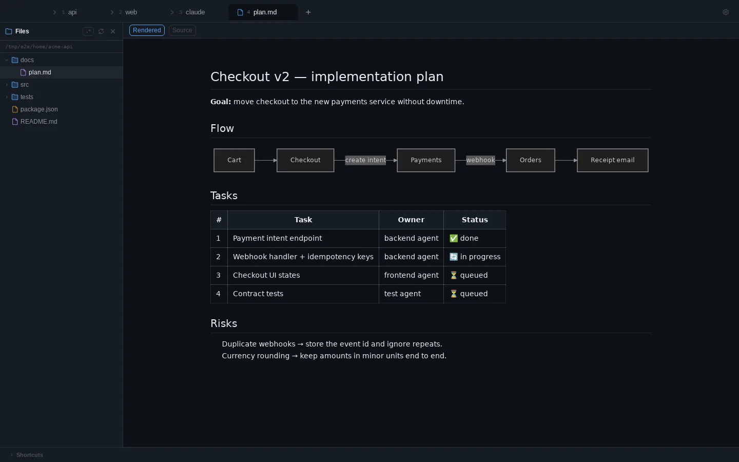This screenshot has width=739, height=462.
Task: Click the Tasks heading
Action: 224,196
